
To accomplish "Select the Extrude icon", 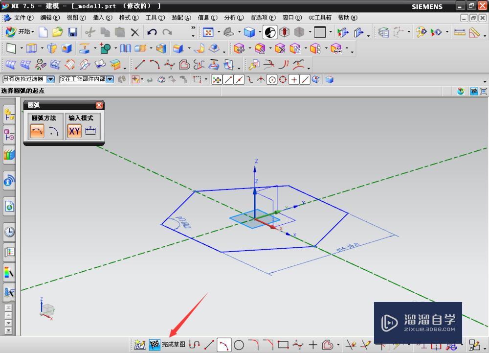I will pos(32,48).
